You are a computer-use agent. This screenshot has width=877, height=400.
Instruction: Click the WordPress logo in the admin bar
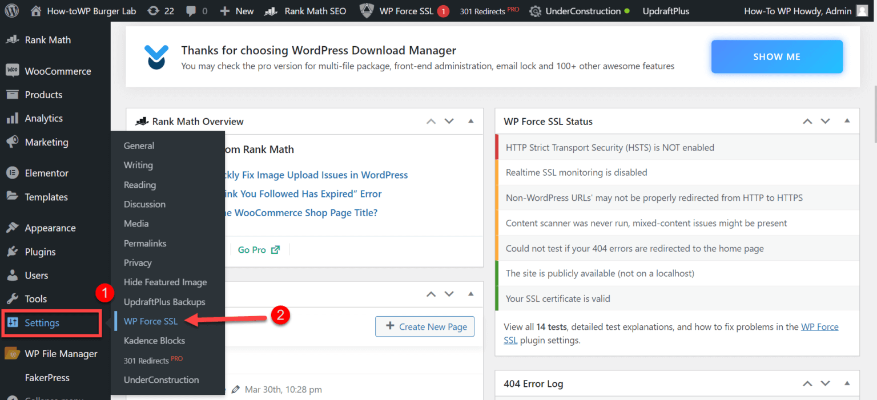click(x=11, y=10)
